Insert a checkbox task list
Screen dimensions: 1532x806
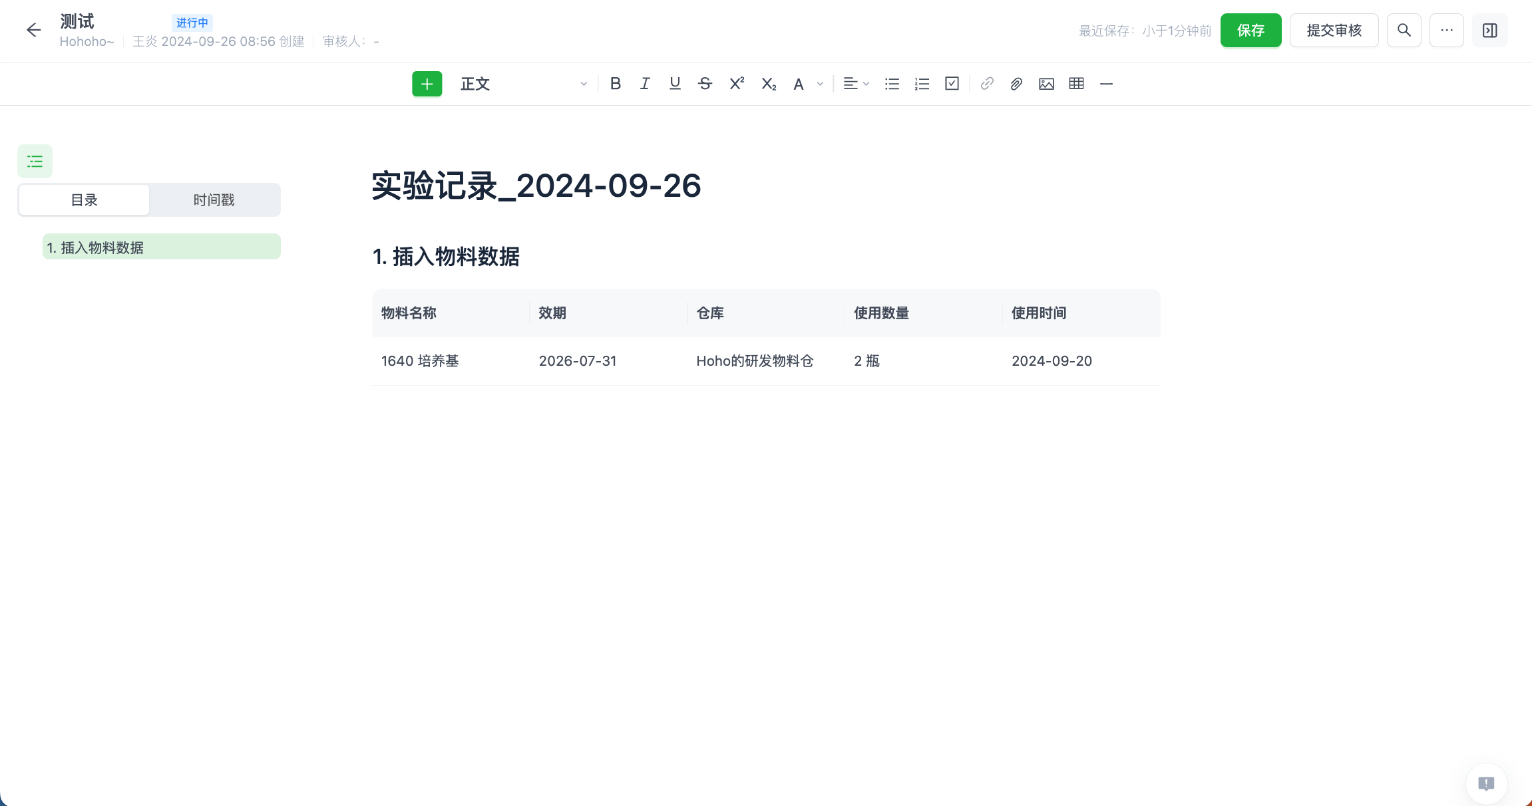(952, 84)
